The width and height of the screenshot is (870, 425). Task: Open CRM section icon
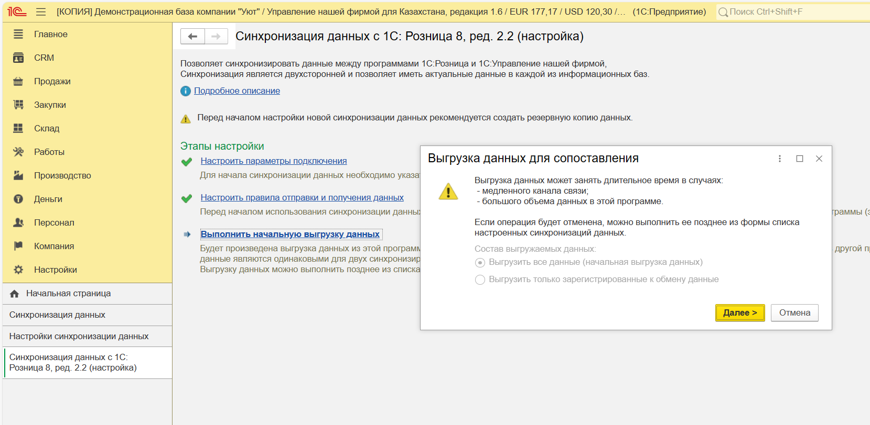pyautogui.click(x=18, y=58)
